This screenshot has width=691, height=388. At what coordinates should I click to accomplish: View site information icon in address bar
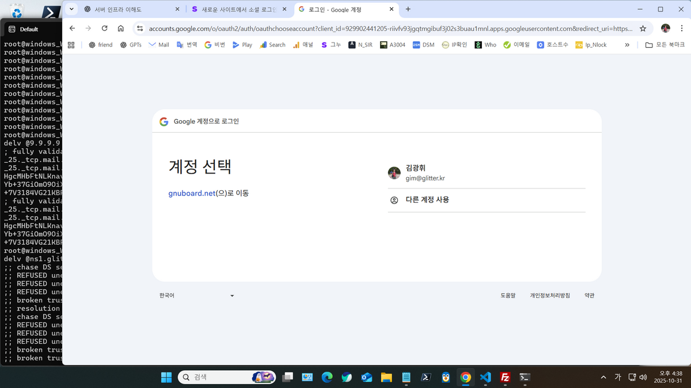[x=140, y=28]
